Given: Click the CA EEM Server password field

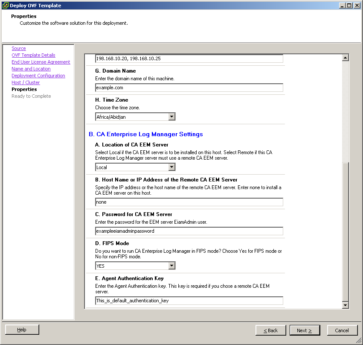Looking at the screenshot, I should [189, 231].
